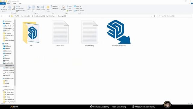Select the Path folder icon
Image resolution: width=193 pixels, height=109 pixels.
pos(31,32)
